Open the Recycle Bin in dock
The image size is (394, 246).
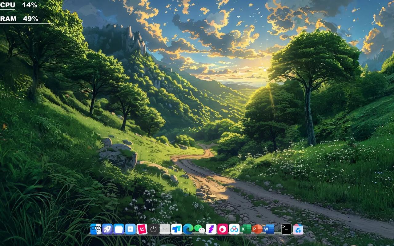298,229
